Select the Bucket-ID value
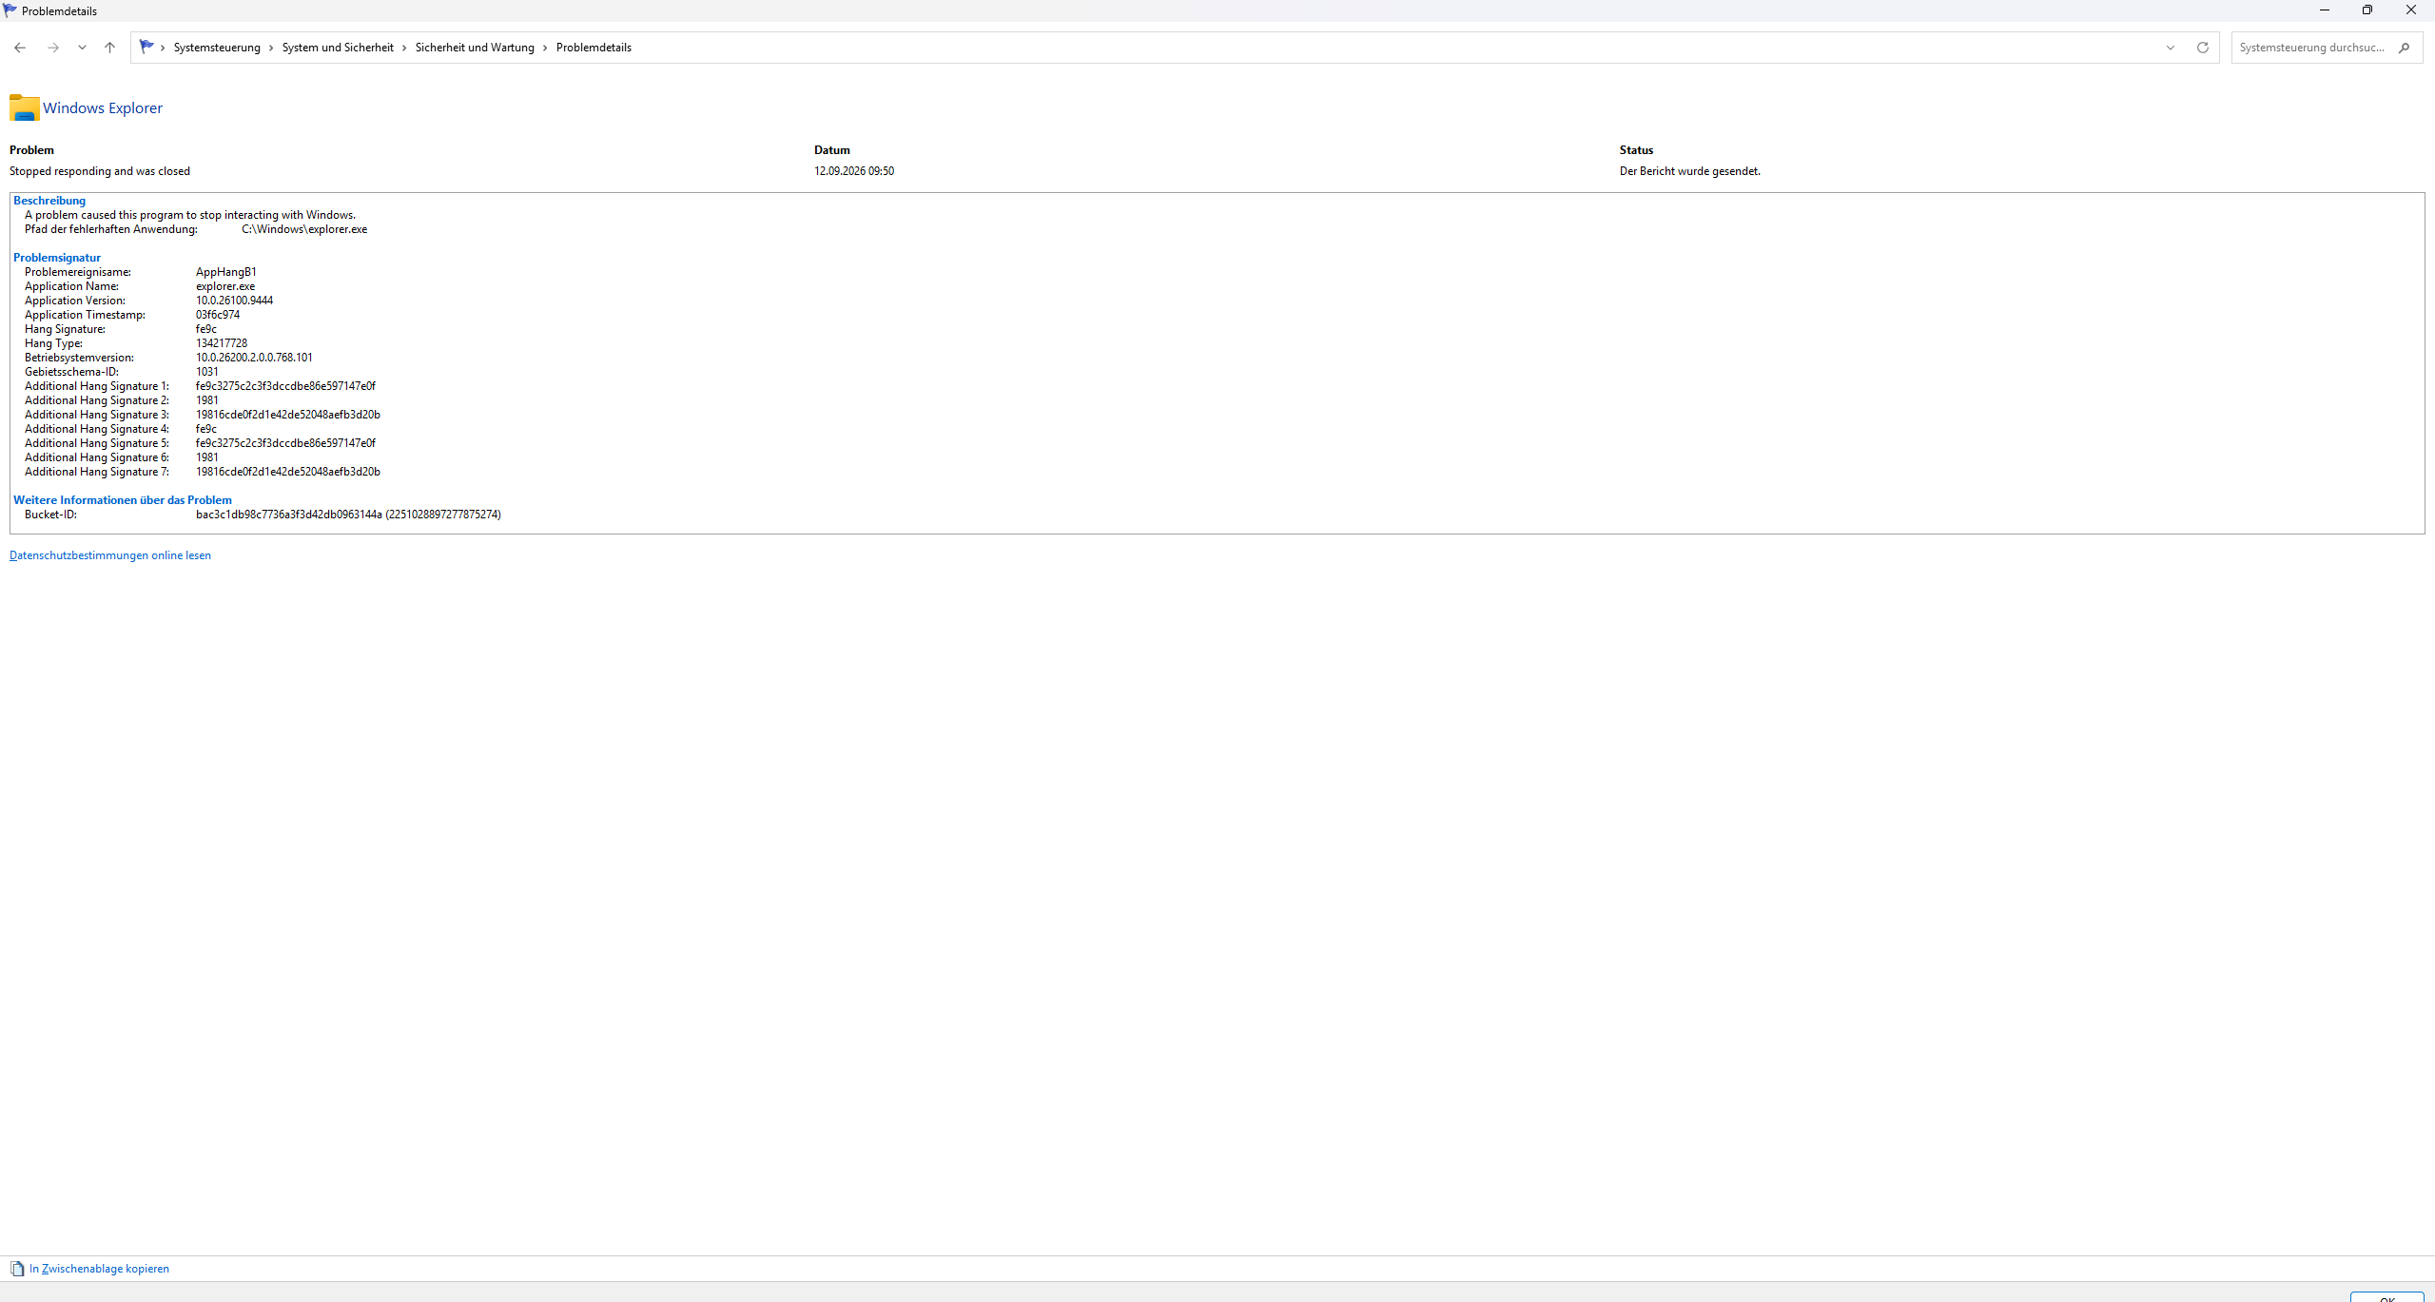 [x=348, y=515]
